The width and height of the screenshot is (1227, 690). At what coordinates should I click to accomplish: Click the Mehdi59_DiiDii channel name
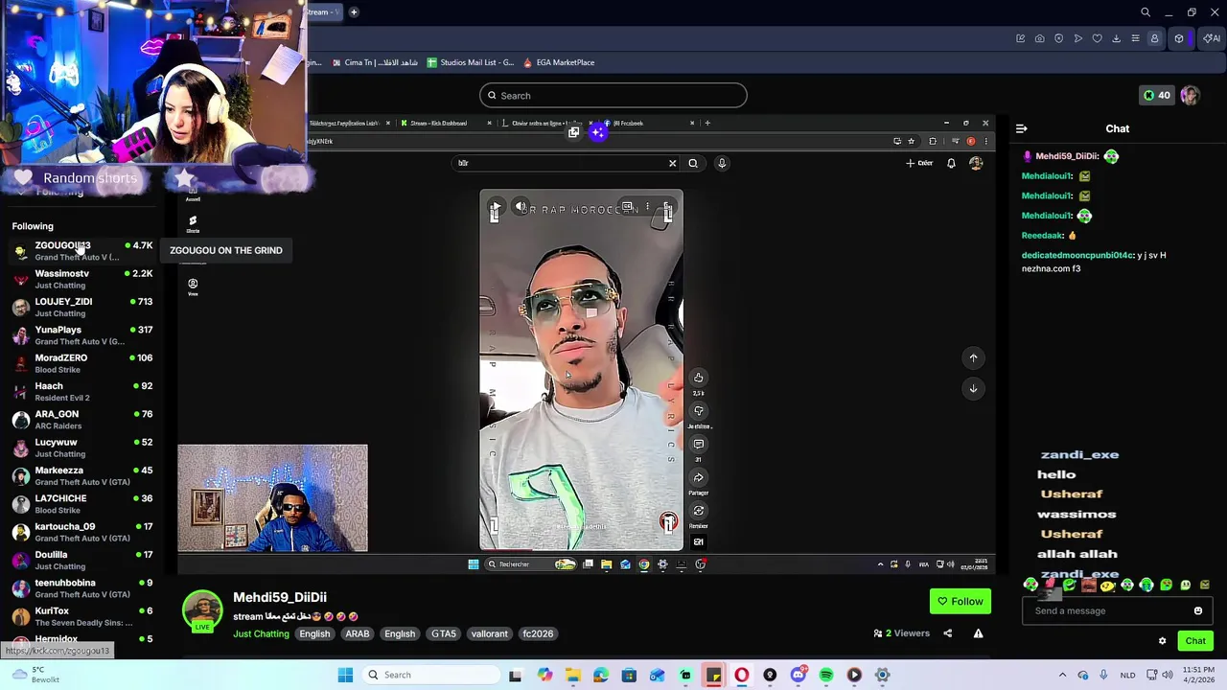(x=280, y=597)
